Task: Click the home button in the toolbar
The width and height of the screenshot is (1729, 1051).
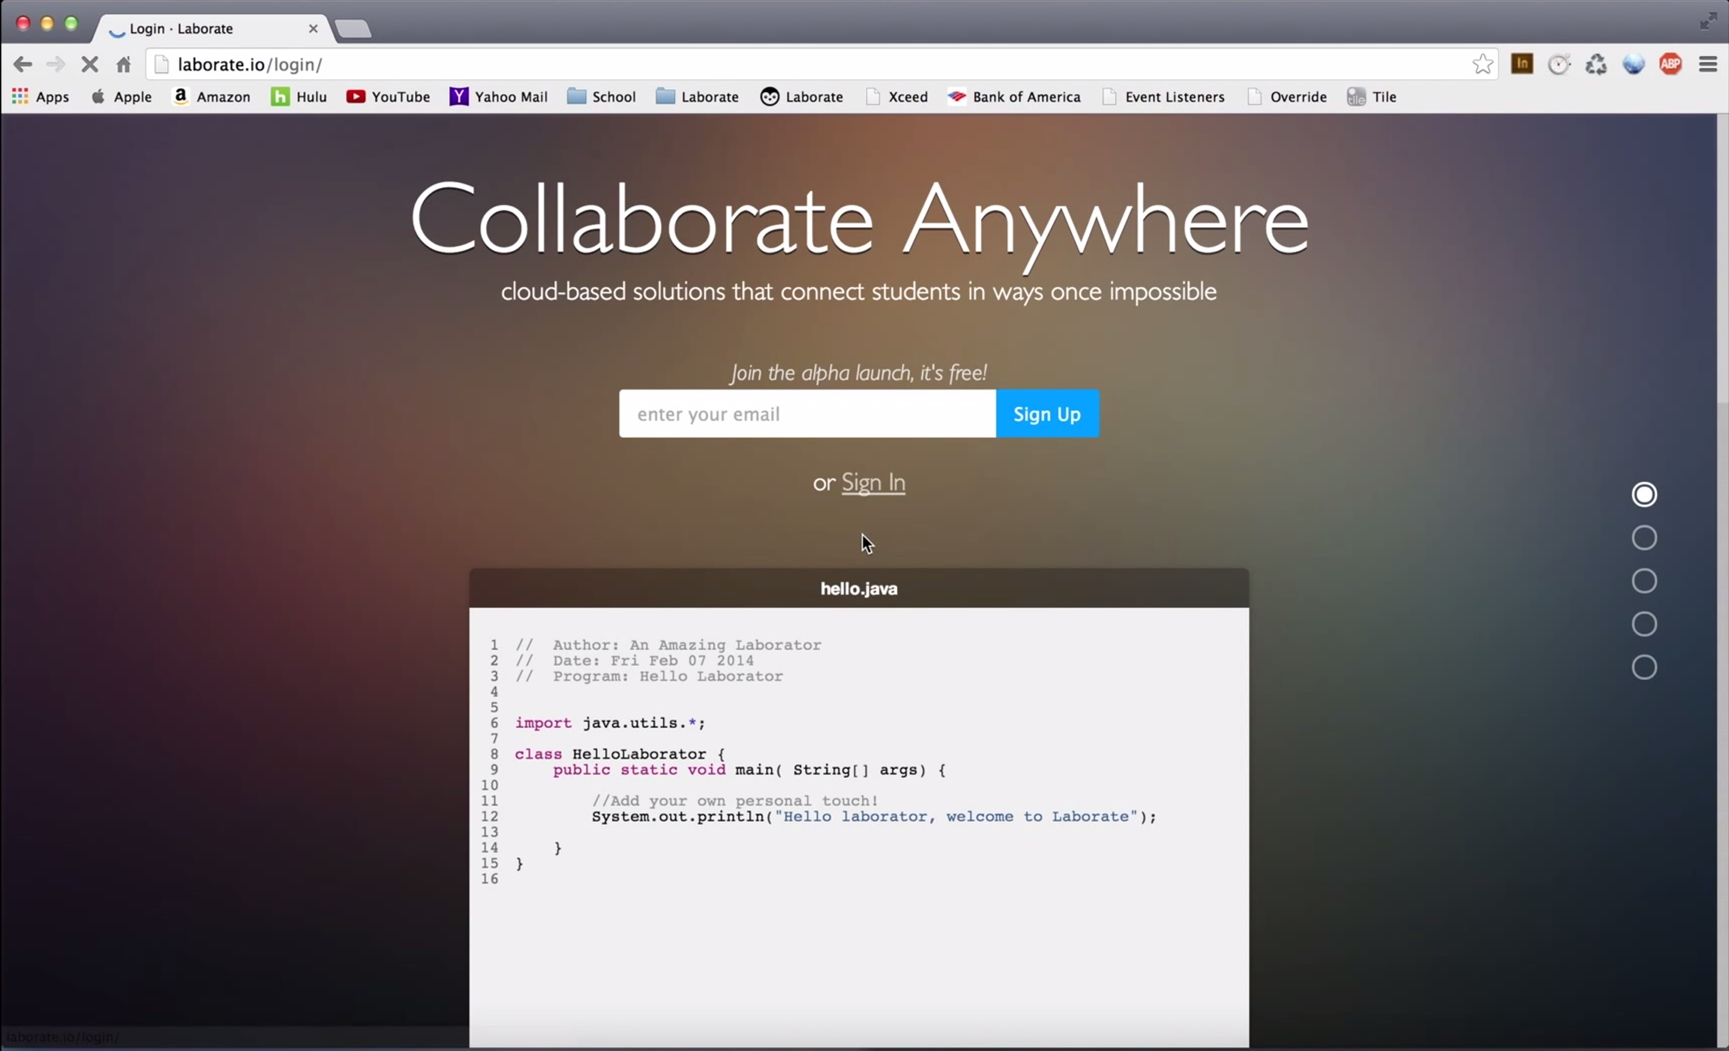Action: (123, 64)
